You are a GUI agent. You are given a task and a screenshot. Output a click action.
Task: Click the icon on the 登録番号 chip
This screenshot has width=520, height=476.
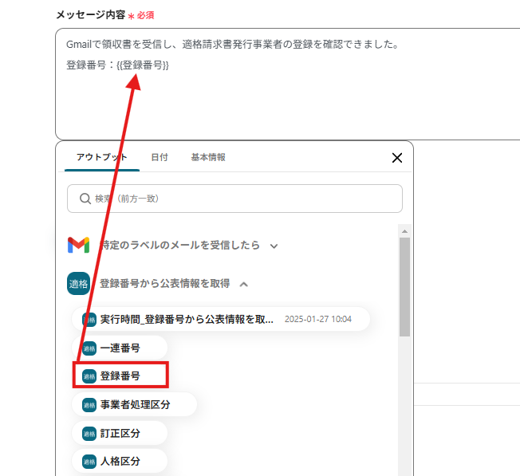89,376
